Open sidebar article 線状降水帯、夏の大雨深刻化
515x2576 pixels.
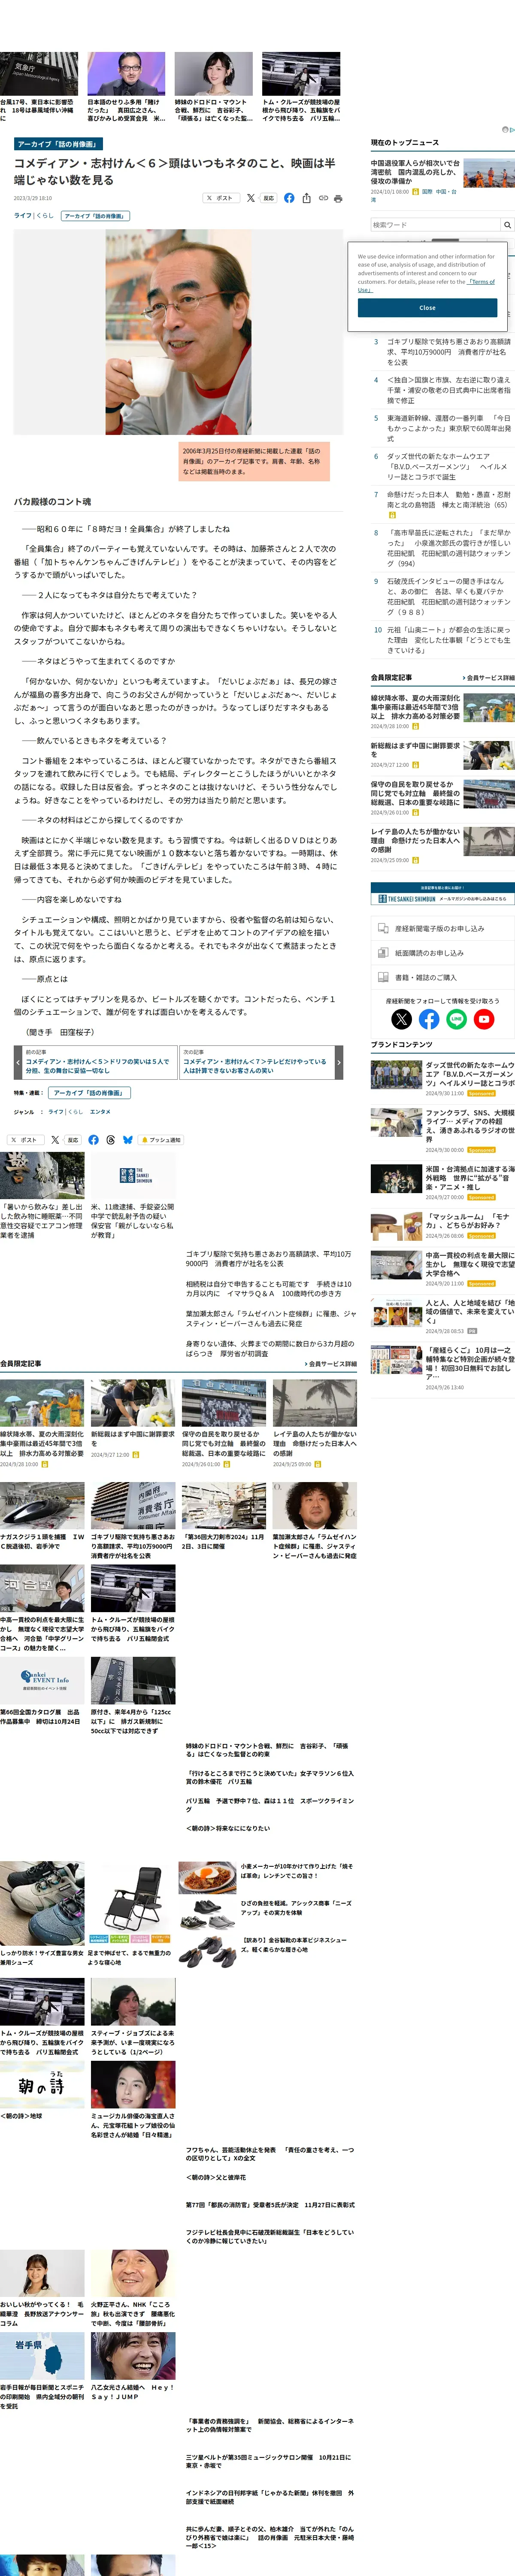pyautogui.click(x=416, y=707)
